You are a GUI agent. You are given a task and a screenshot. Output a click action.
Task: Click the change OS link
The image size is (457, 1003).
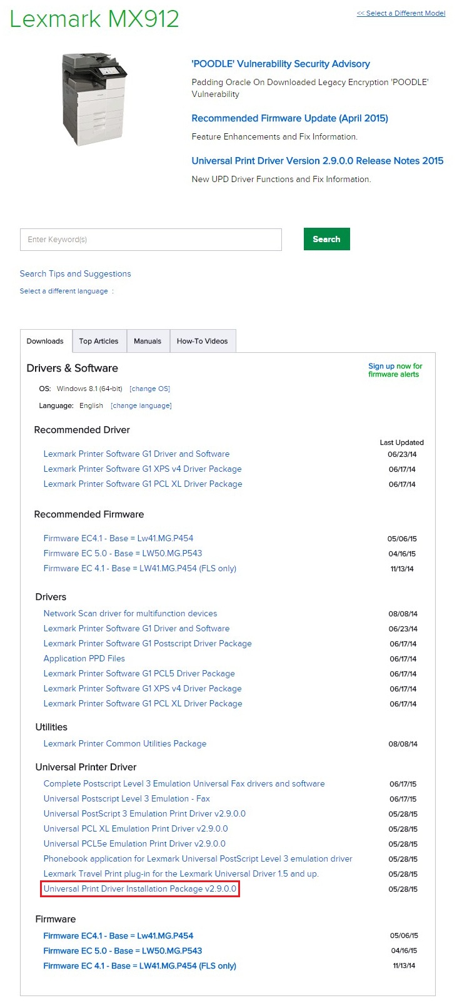[149, 389]
